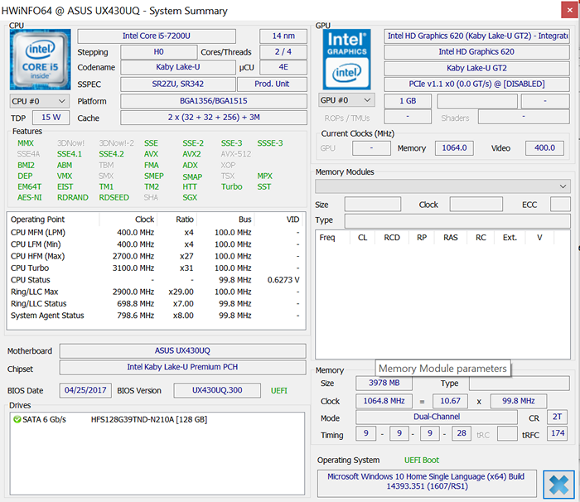Viewport: 580px width, 502px height.
Task: Click the Turbo feature flag
Action: coord(231,187)
